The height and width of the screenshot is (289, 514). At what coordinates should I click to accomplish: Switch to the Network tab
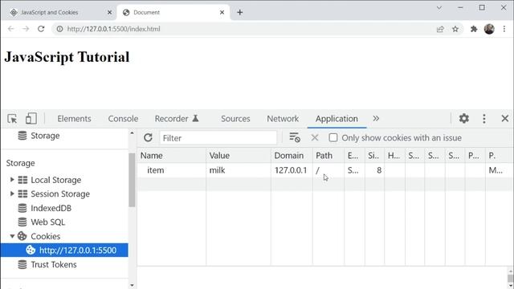click(x=283, y=119)
